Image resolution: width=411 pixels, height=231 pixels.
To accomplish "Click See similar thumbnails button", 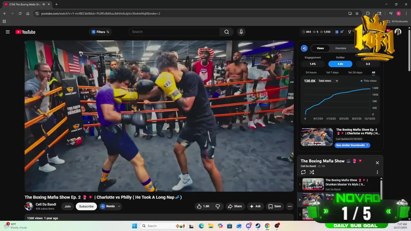I will pyautogui.click(x=352, y=145).
